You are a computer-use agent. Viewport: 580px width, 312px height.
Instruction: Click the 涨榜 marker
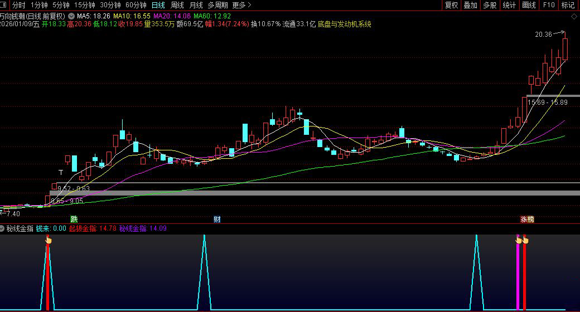(x=527, y=219)
